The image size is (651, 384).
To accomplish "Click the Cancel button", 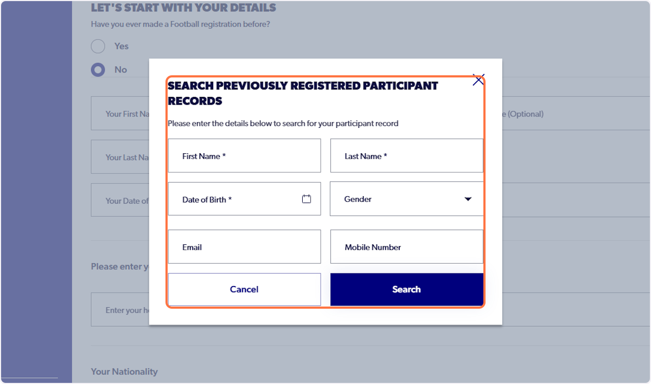I will pyautogui.click(x=244, y=289).
